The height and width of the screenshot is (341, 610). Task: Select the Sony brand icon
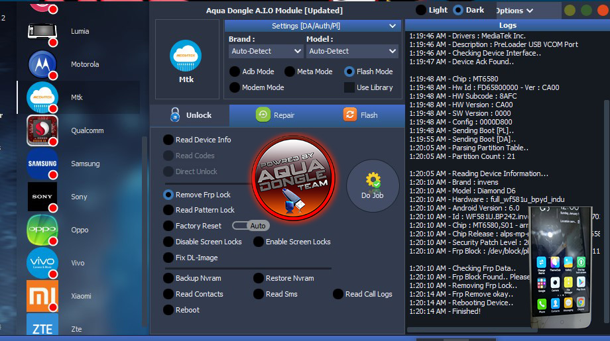coord(42,197)
